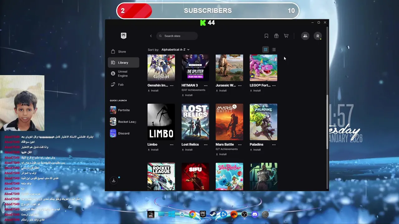The width and height of the screenshot is (399, 224).
Task: Install LEGO Fortnite
Action: point(255,91)
